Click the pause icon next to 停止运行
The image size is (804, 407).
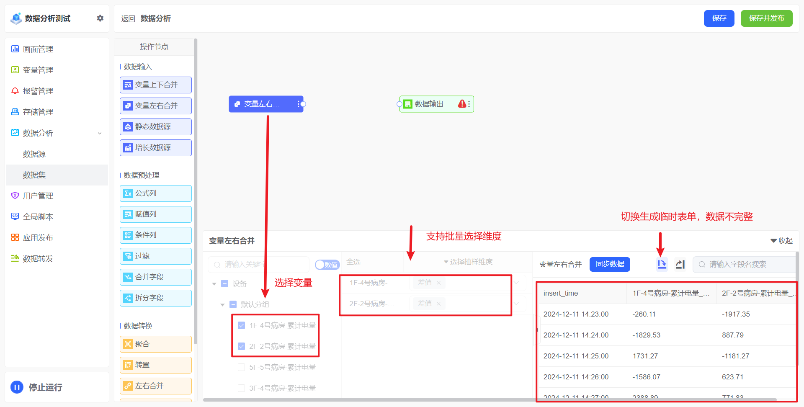[17, 387]
